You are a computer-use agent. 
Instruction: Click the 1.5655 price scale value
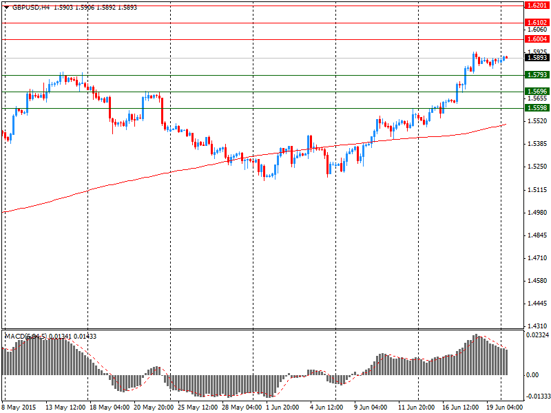pos(537,98)
